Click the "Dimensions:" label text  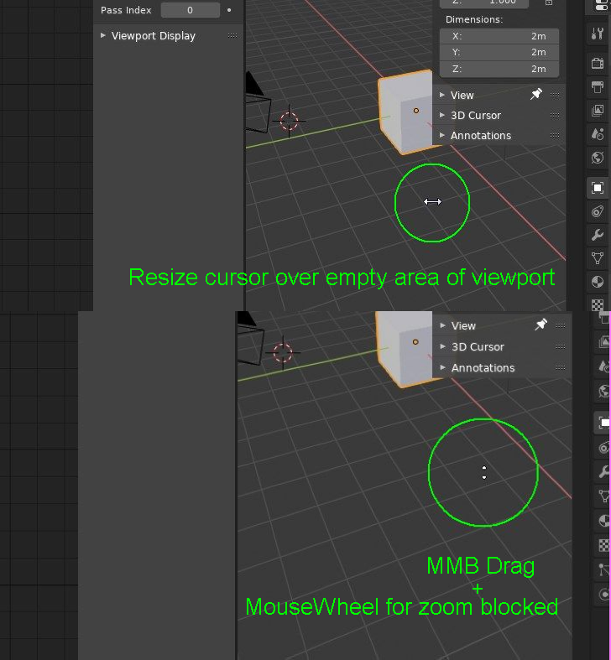click(x=474, y=19)
